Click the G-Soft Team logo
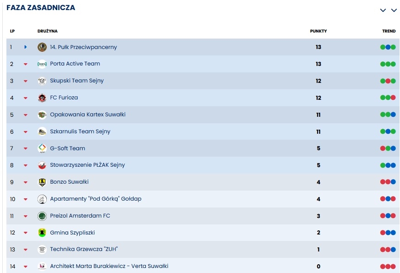Image resolution: width=400 pixels, height=273 pixels. 42,148
